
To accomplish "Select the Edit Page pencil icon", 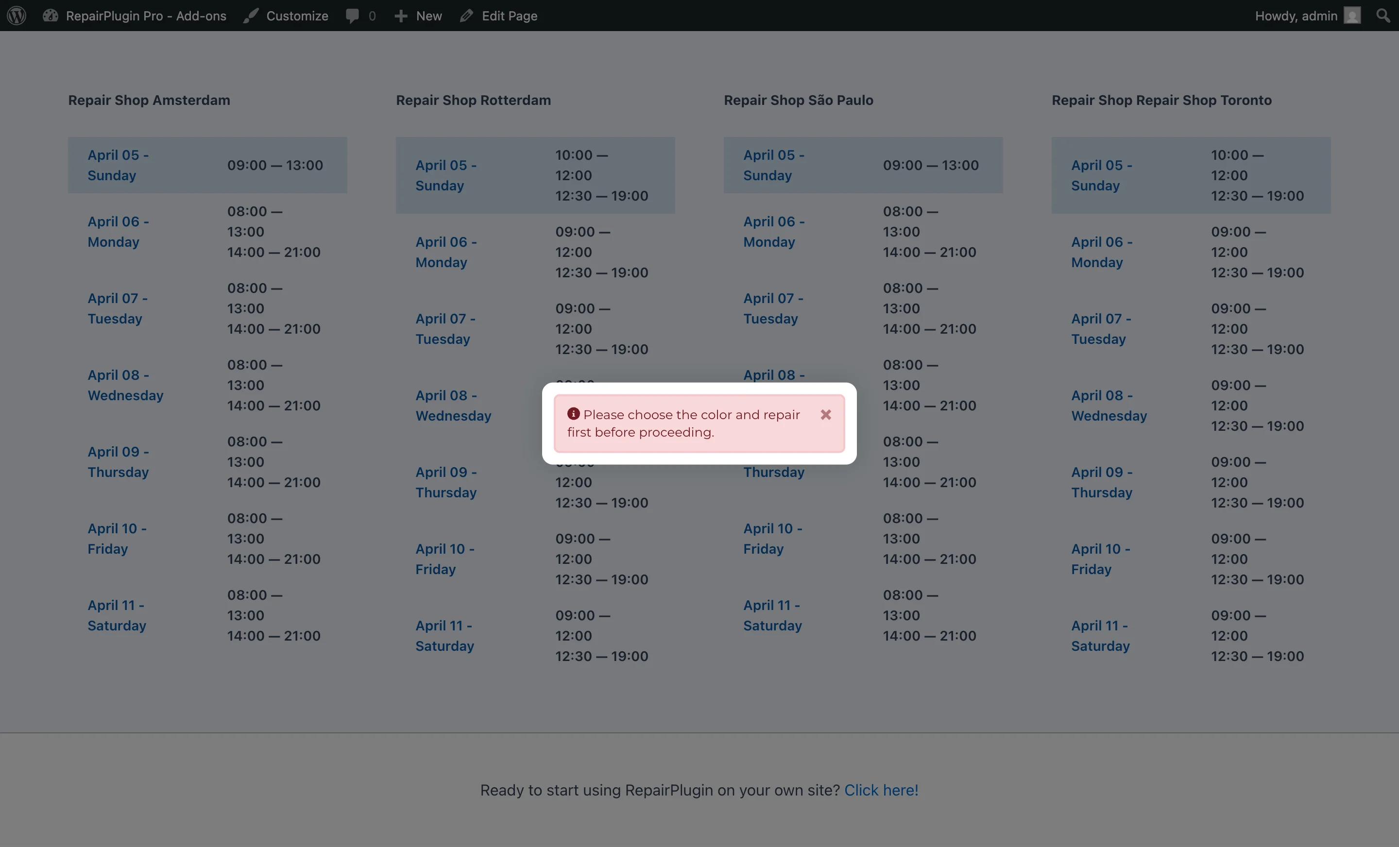I will [467, 16].
